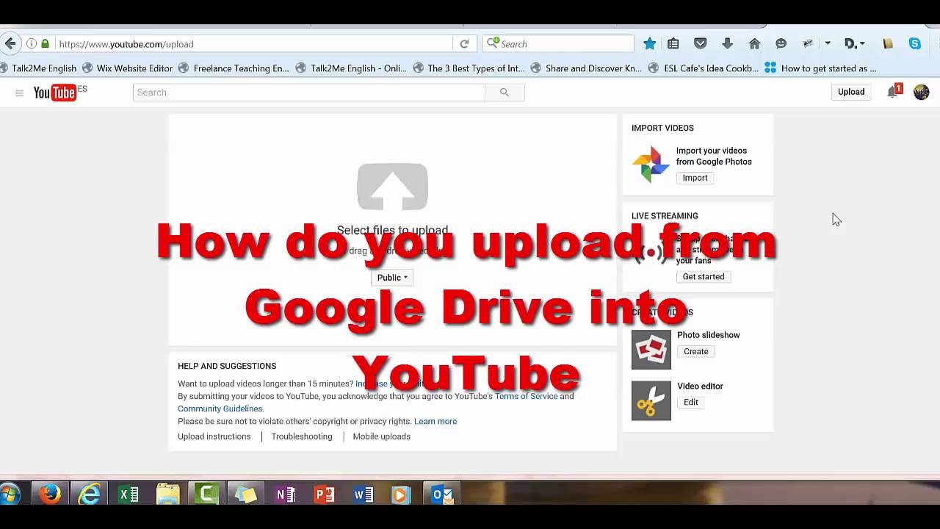Open The 3 Best Types of Int... bookmark
The height and width of the screenshot is (529, 940).
coord(469,68)
